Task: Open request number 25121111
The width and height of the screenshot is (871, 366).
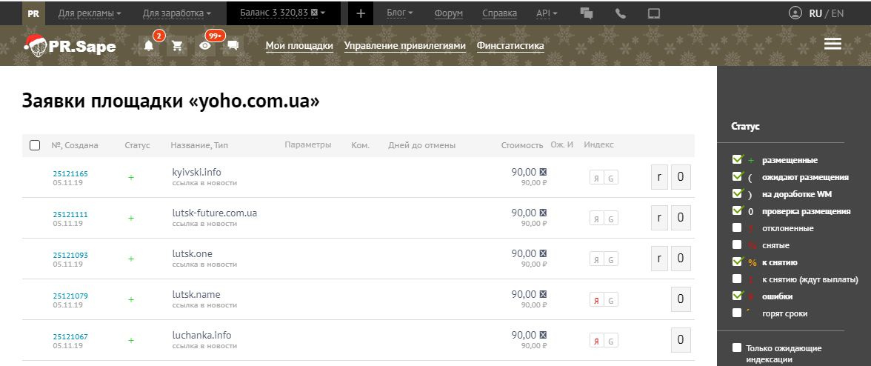Action: point(70,214)
